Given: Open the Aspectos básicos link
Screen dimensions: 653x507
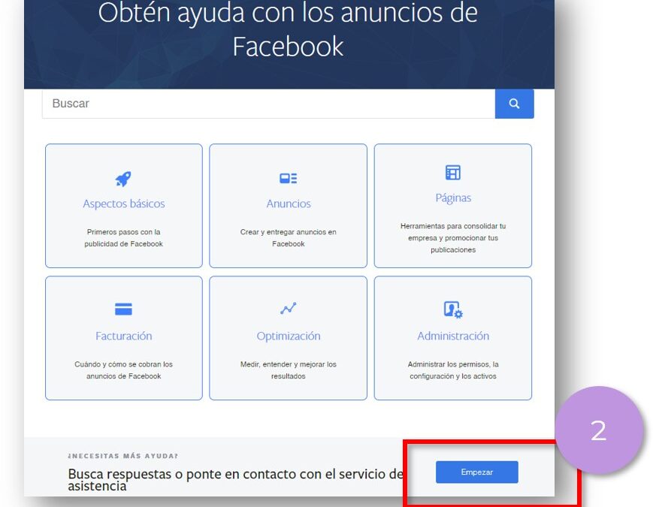Looking at the screenshot, I should point(124,204).
